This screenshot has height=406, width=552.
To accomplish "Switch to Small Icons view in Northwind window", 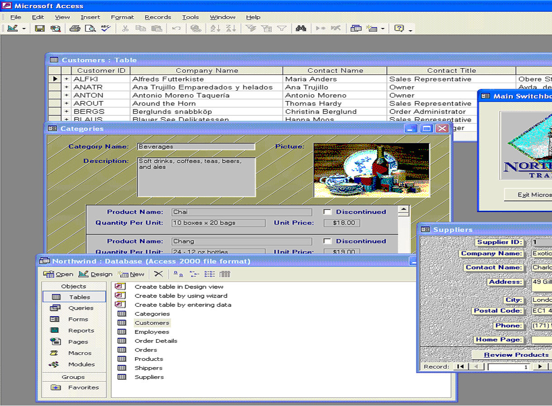I will pos(194,274).
